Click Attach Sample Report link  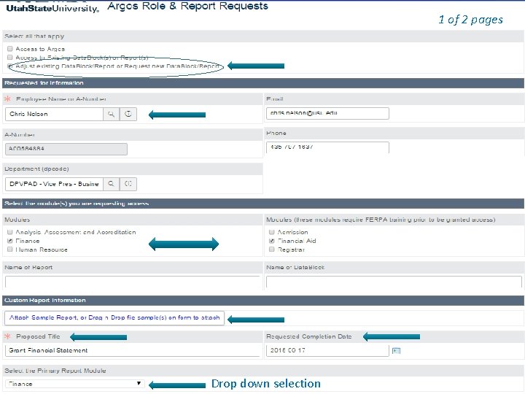point(114,317)
